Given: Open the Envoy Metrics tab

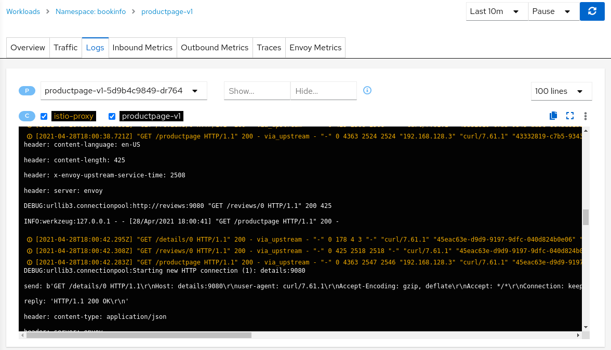Looking at the screenshot, I should coord(315,48).
